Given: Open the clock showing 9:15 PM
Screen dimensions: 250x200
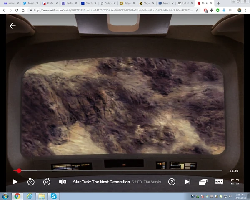Looking at the screenshot, I should click(240, 196).
